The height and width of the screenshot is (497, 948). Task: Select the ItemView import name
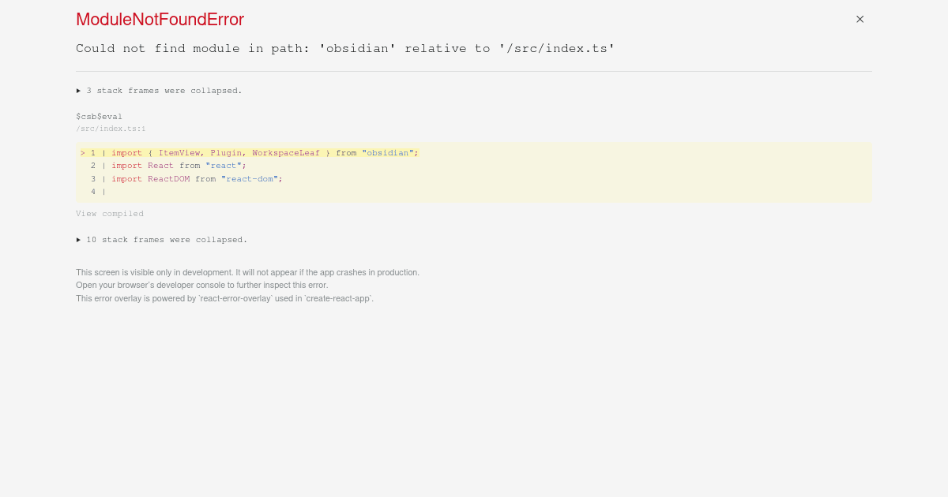point(177,152)
